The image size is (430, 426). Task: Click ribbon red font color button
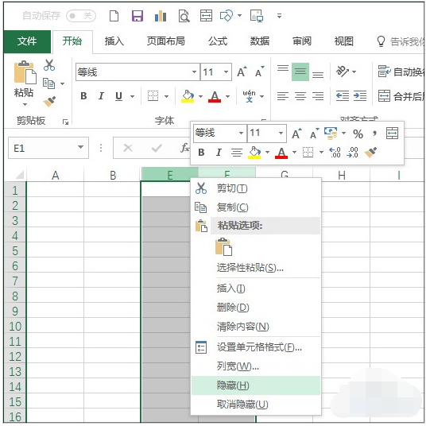pos(215,96)
